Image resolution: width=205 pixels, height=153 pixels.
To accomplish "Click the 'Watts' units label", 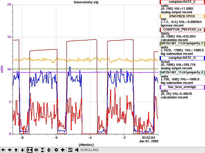I will click(165, 34).
